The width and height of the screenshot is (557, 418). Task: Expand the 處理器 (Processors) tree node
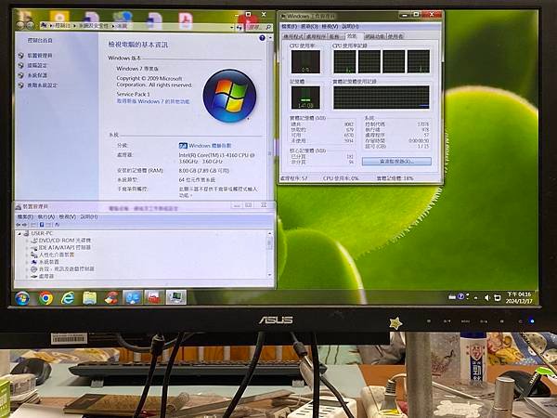click(x=27, y=276)
